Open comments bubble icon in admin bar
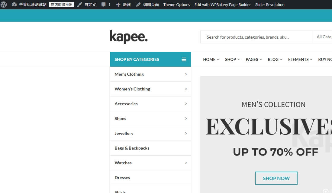Screen dimensions: 332x193 click(x=104, y=5)
